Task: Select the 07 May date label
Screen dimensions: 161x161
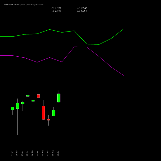Action: (48, 153)
